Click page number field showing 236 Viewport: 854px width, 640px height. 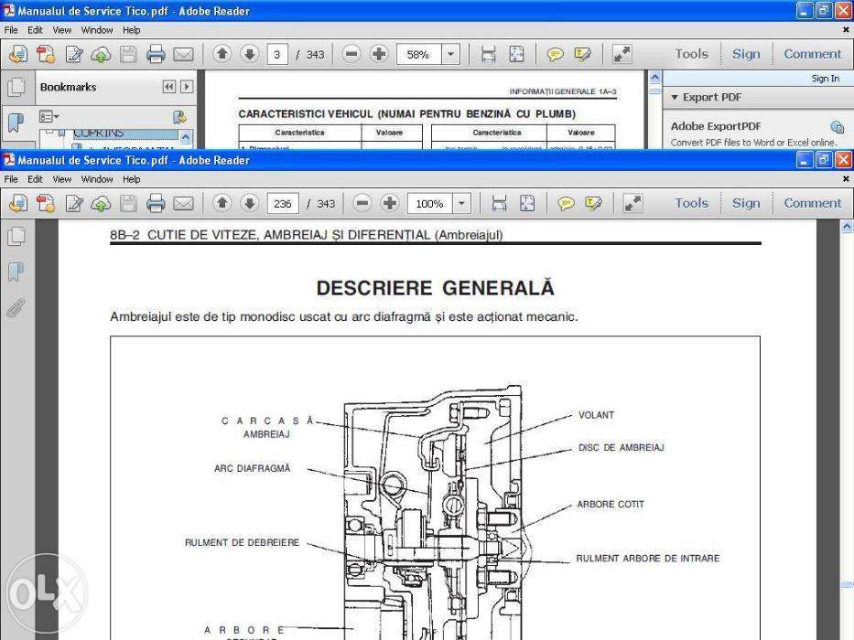283,204
